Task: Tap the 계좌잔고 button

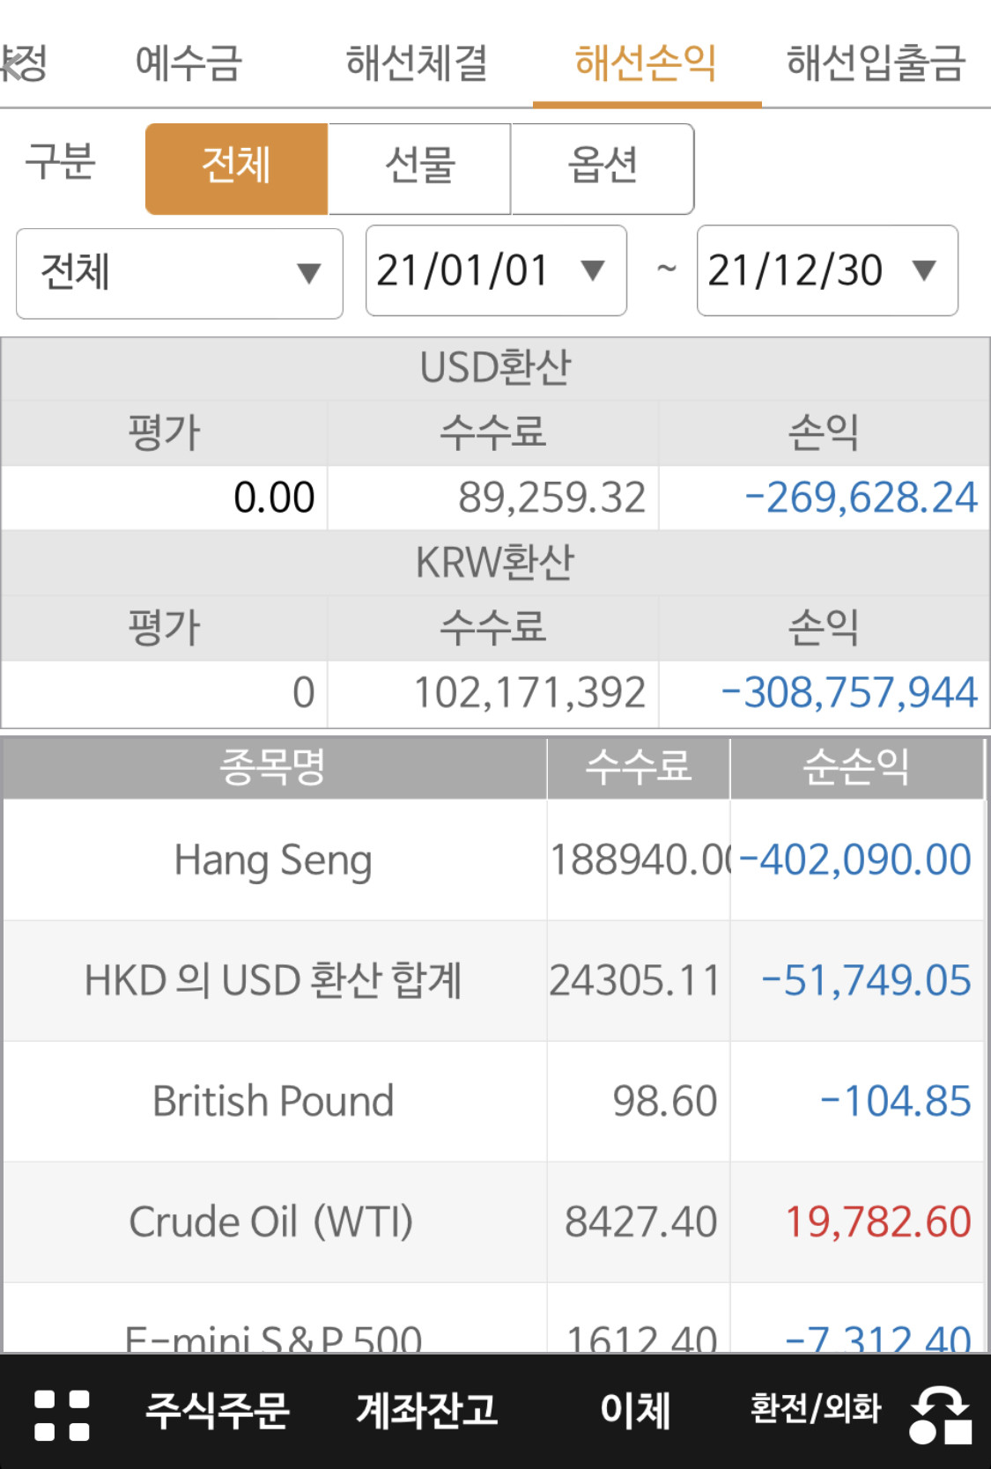Action: click(427, 1410)
